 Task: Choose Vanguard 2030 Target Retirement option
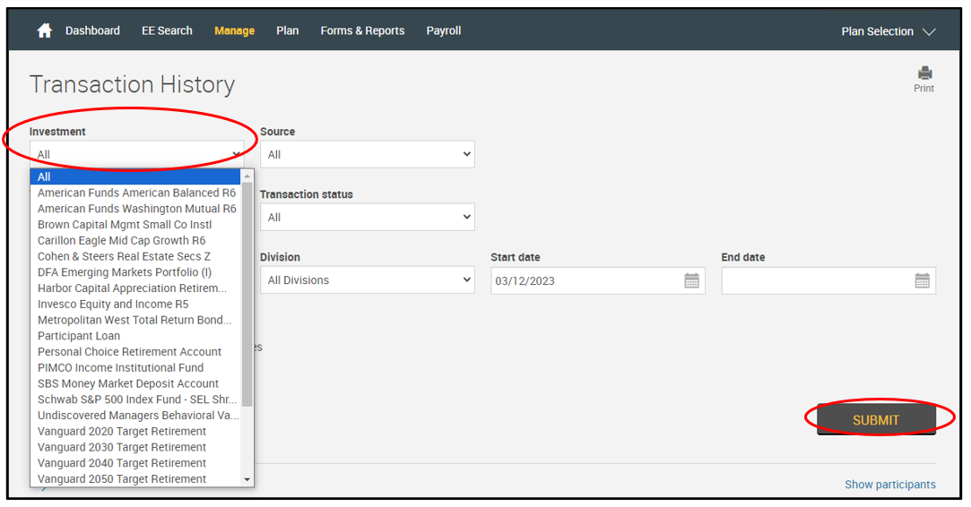click(122, 447)
